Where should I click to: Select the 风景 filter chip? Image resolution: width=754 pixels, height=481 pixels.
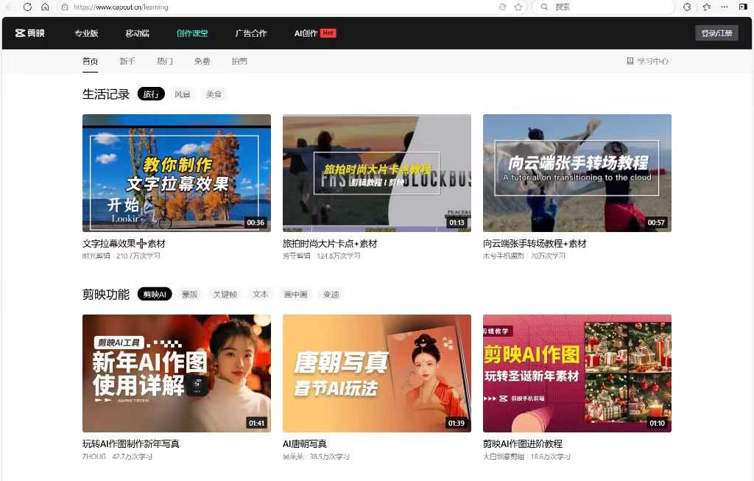[x=182, y=94]
